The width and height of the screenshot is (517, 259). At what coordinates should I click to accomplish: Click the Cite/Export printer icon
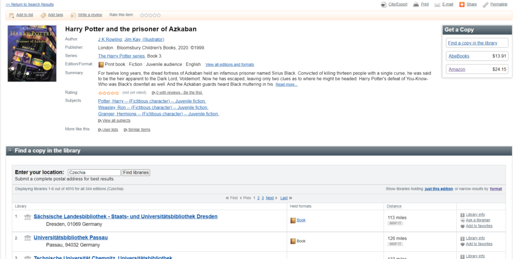pos(384,5)
